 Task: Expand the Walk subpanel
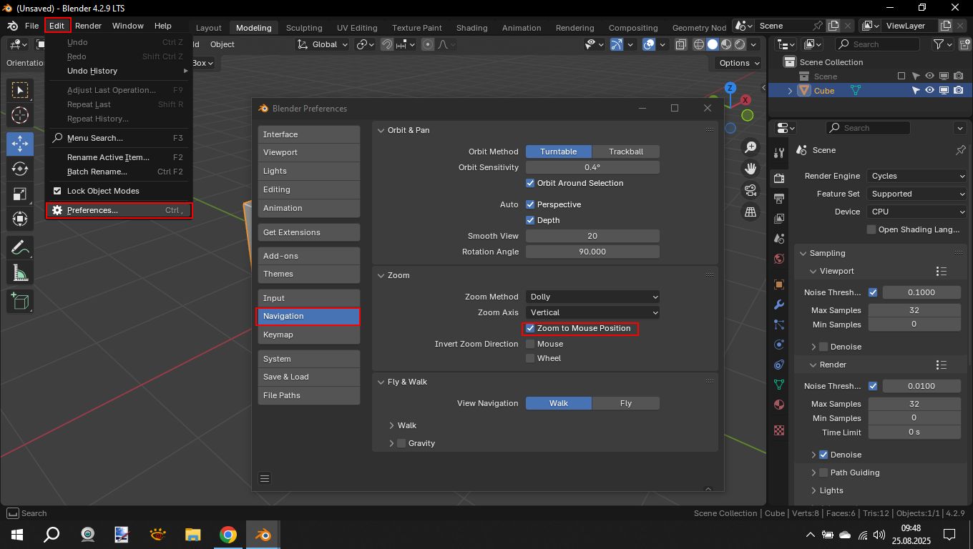(392, 425)
